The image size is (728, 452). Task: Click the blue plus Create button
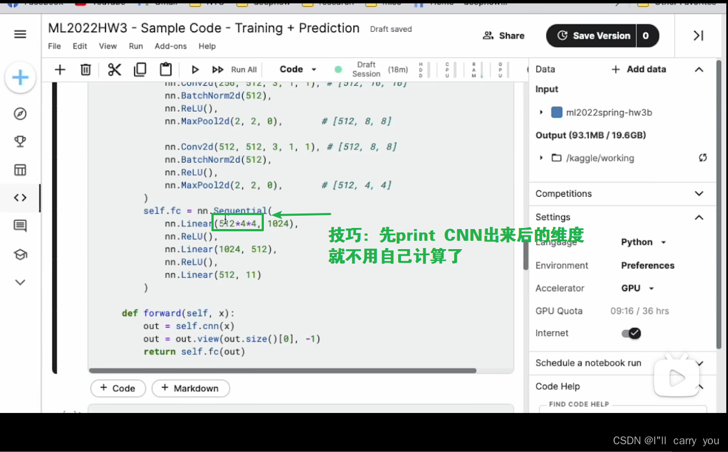coord(21,77)
